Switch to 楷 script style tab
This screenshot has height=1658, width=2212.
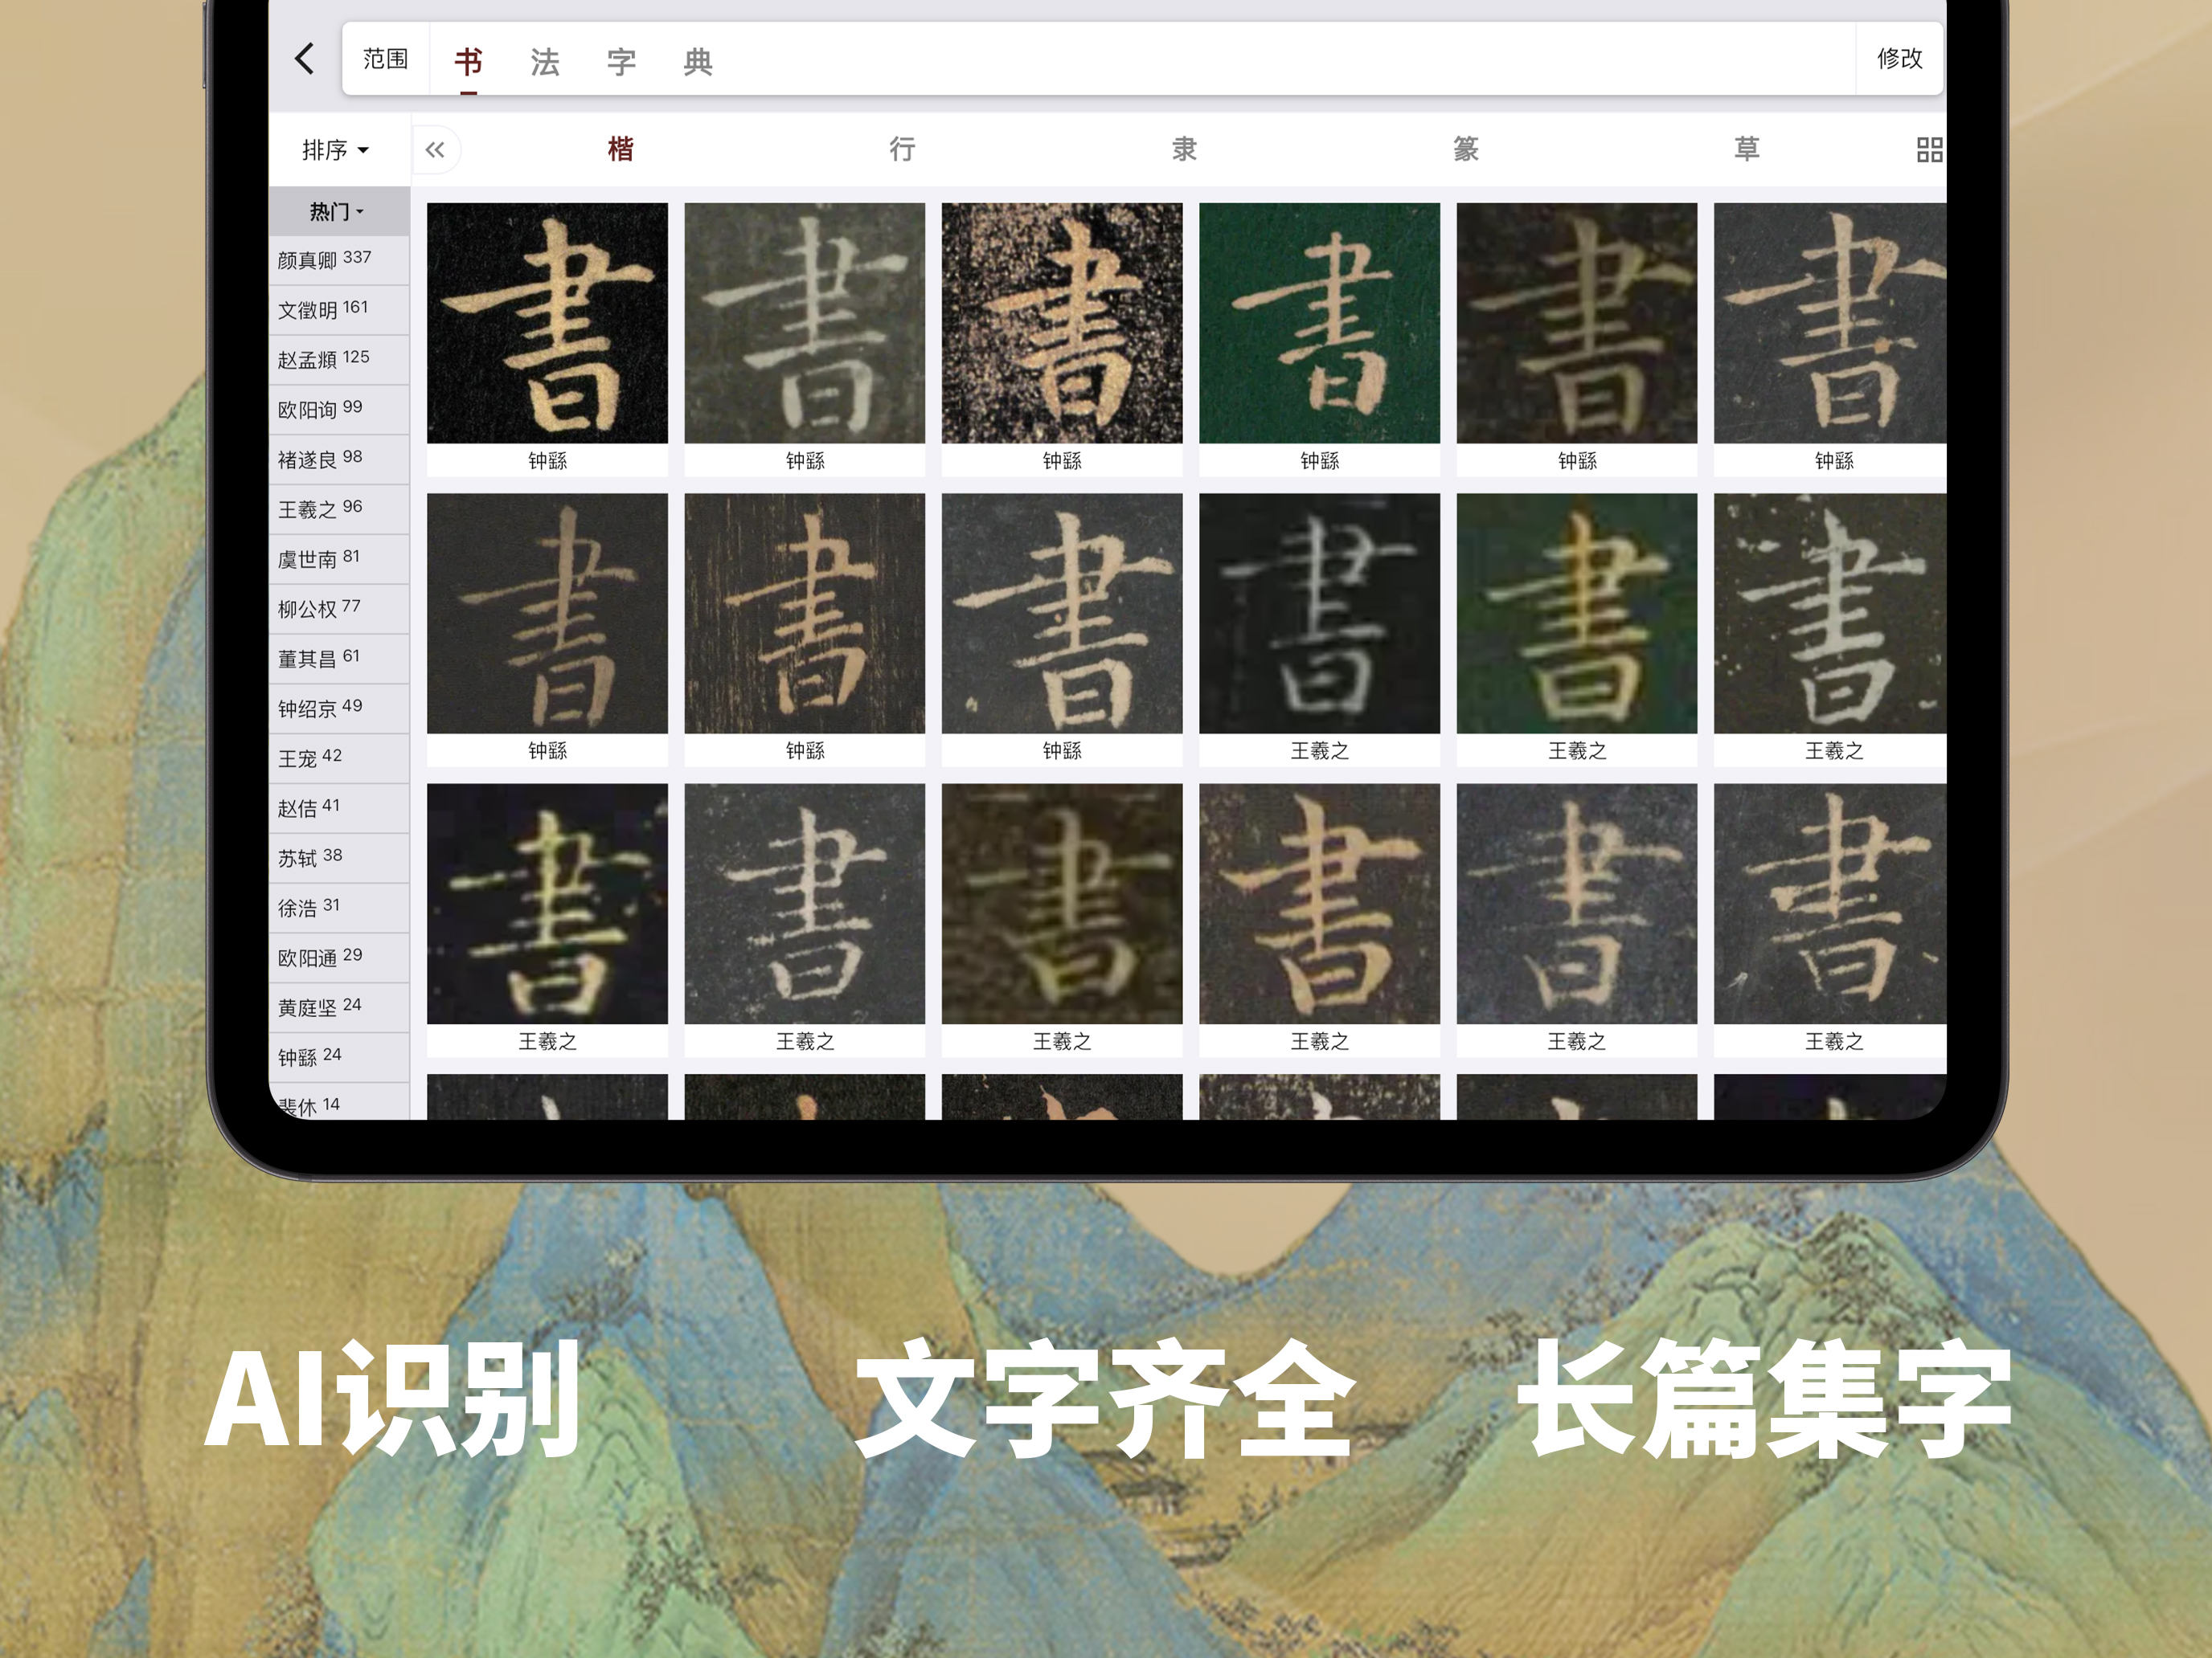(x=621, y=150)
